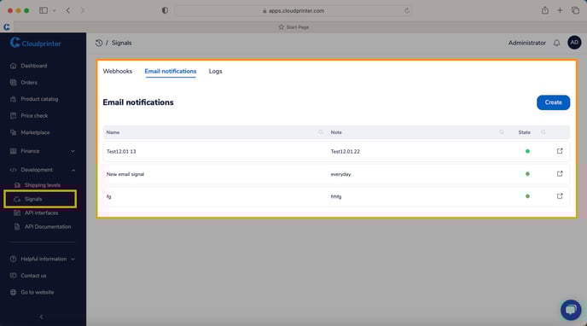Click the State column search icon
This screenshot has width=587, height=326.
click(543, 132)
